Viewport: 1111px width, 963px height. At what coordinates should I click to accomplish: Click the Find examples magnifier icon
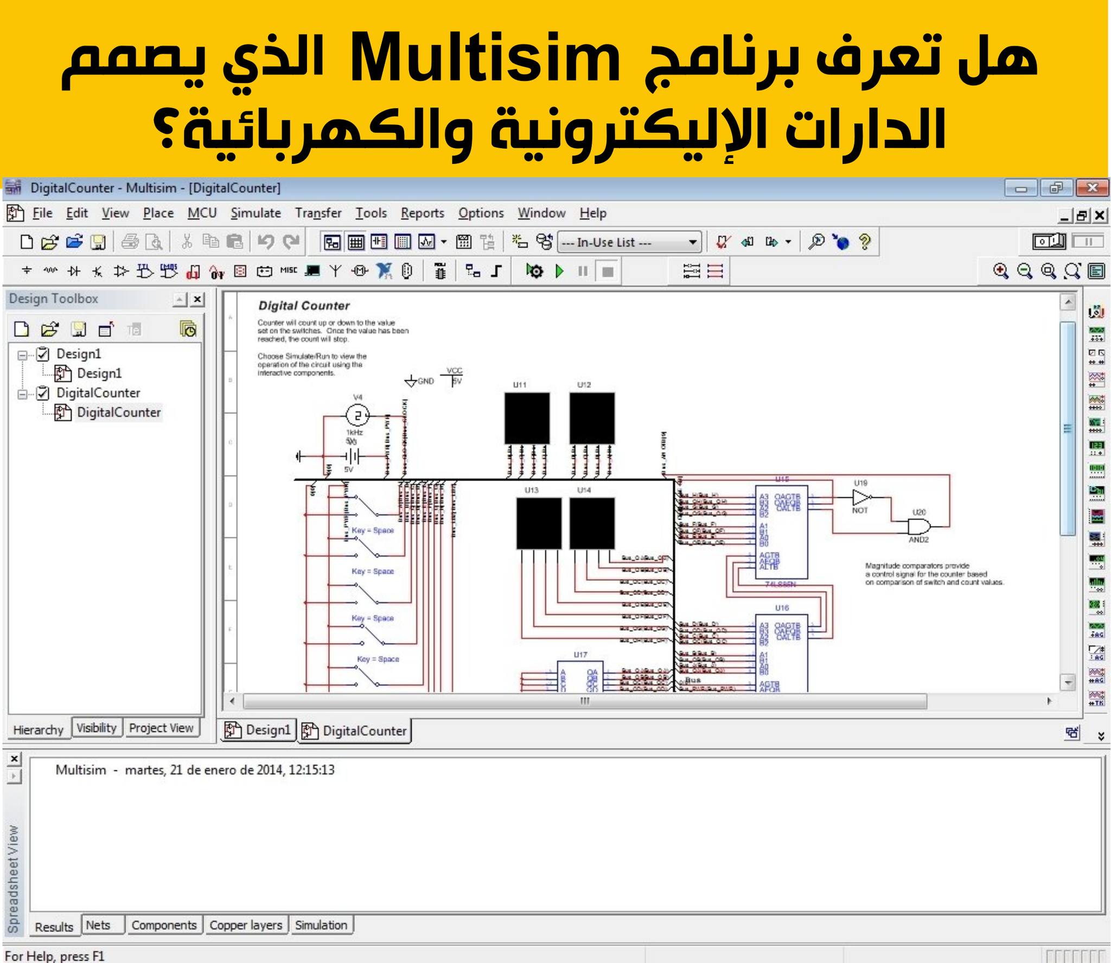[816, 242]
